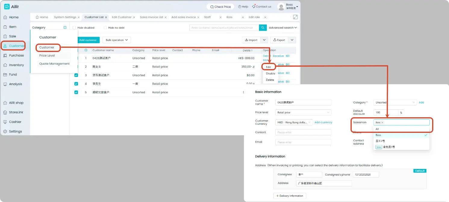Open table column settings gear icon
Screen dimensions: 449x202
pyautogui.click(x=86, y=50)
